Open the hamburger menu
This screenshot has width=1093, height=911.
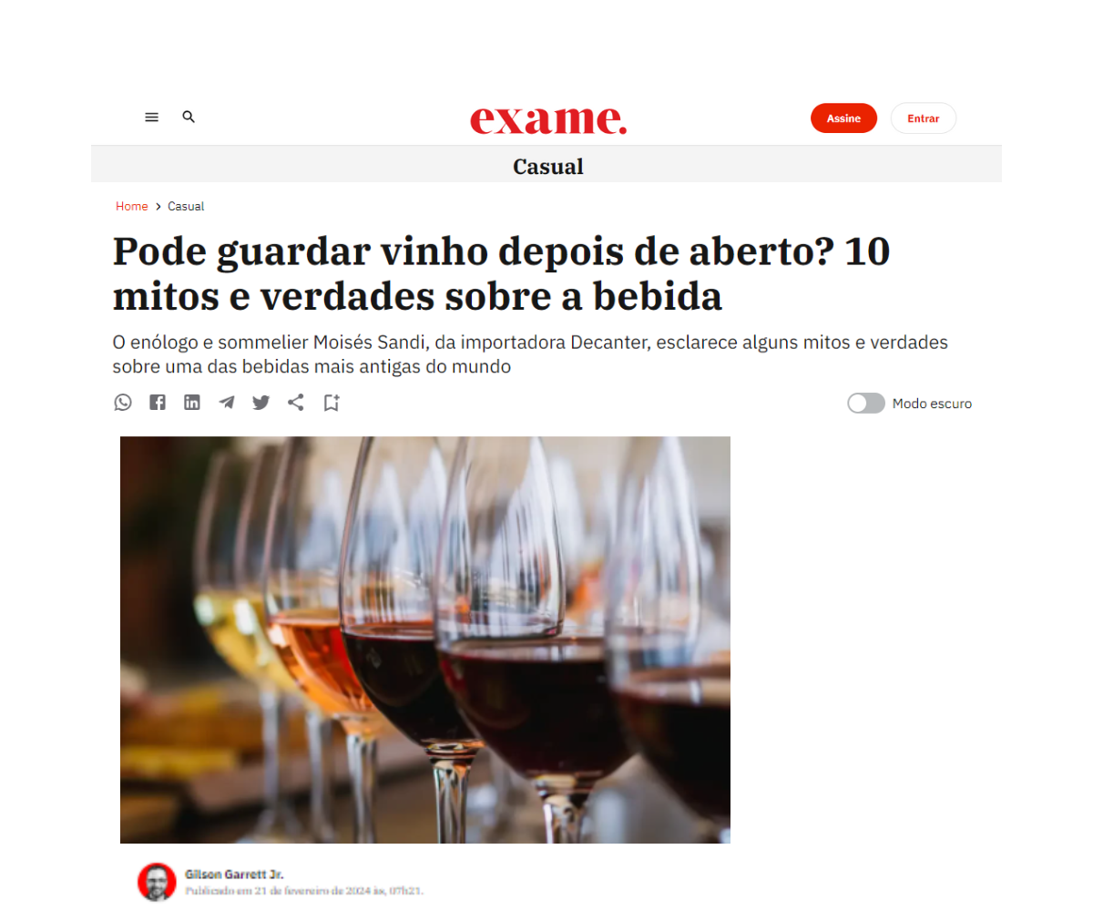[x=152, y=118]
